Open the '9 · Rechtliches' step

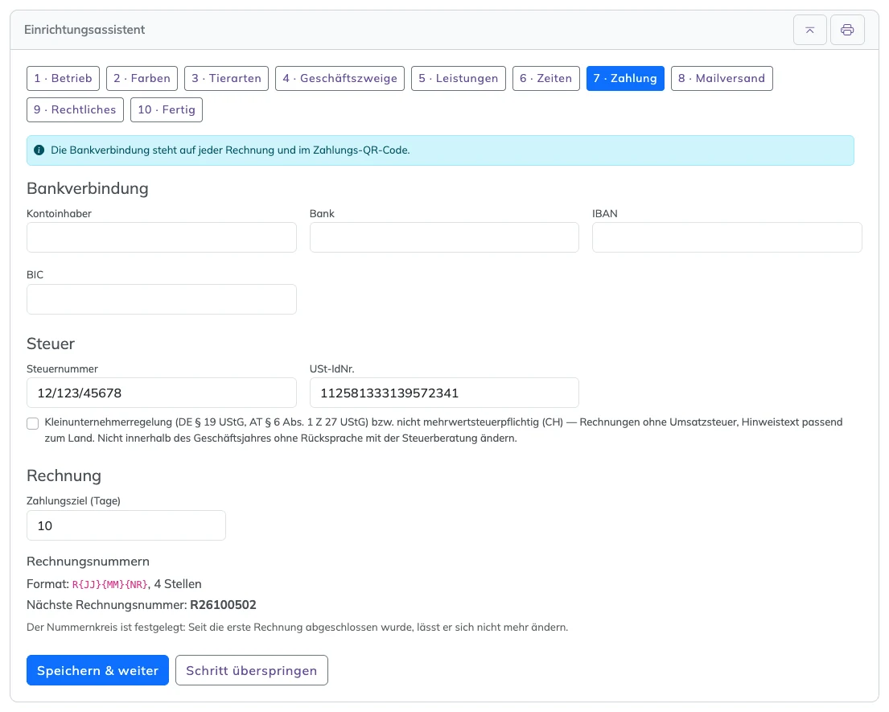75,110
